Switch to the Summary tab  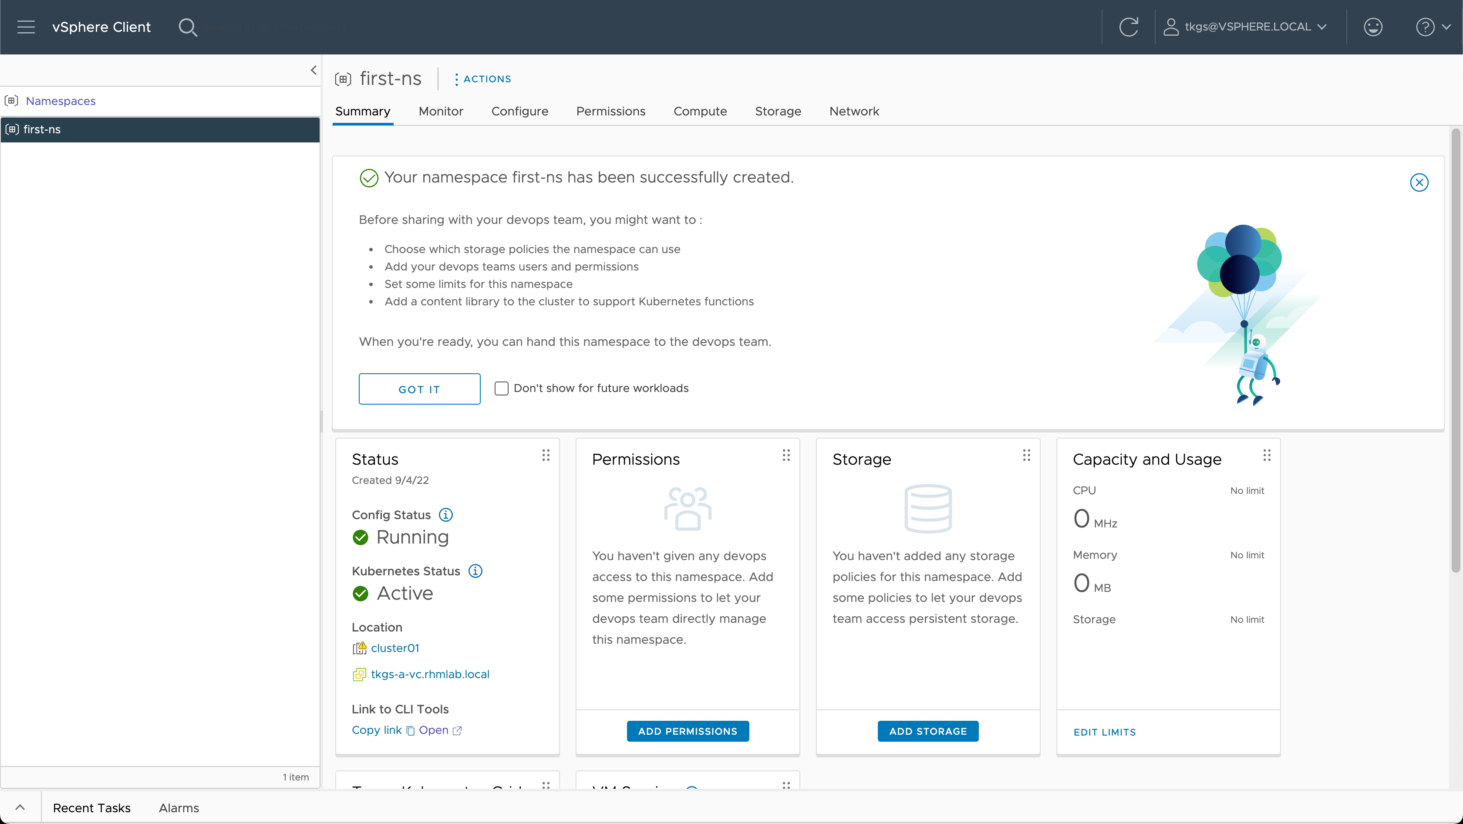coord(362,111)
